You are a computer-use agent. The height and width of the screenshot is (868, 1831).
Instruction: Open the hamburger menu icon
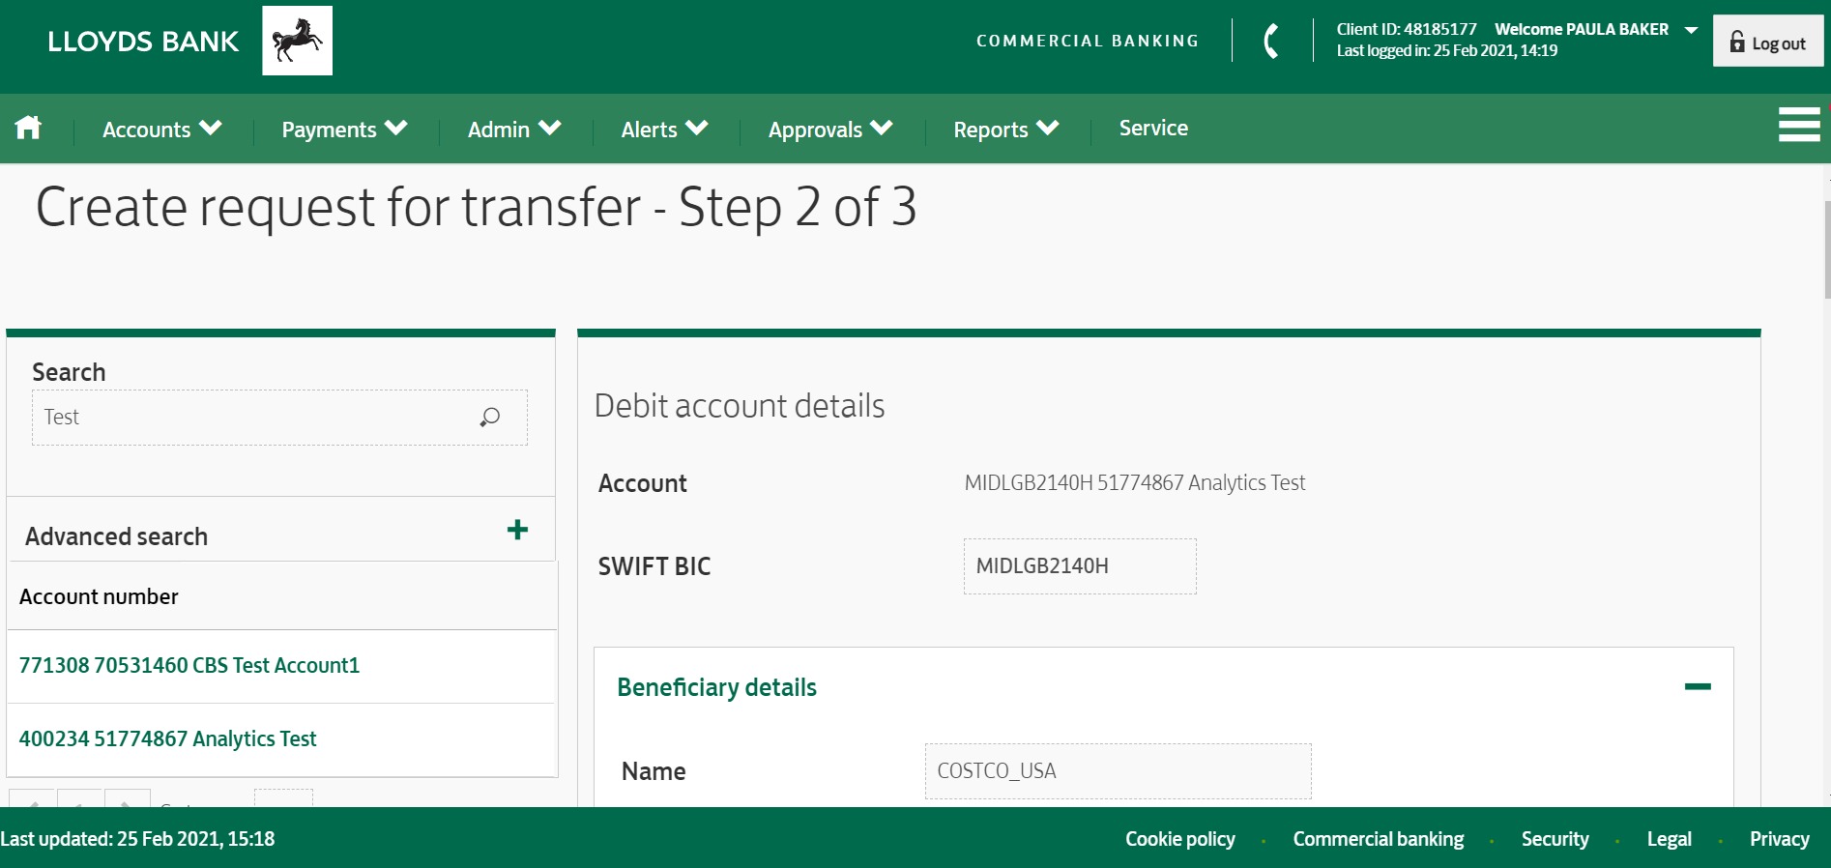pyautogui.click(x=1799, y=125)
